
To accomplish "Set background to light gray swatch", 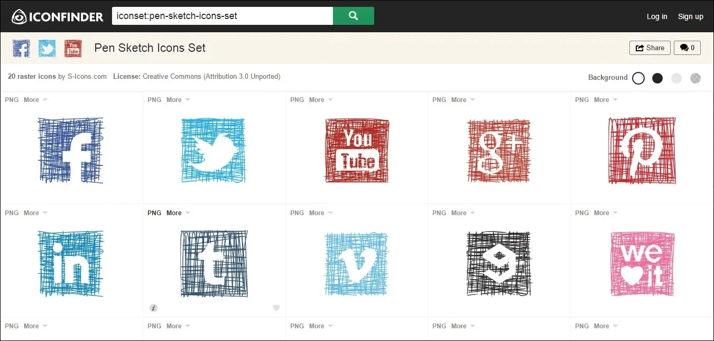I will coord(676,78).
